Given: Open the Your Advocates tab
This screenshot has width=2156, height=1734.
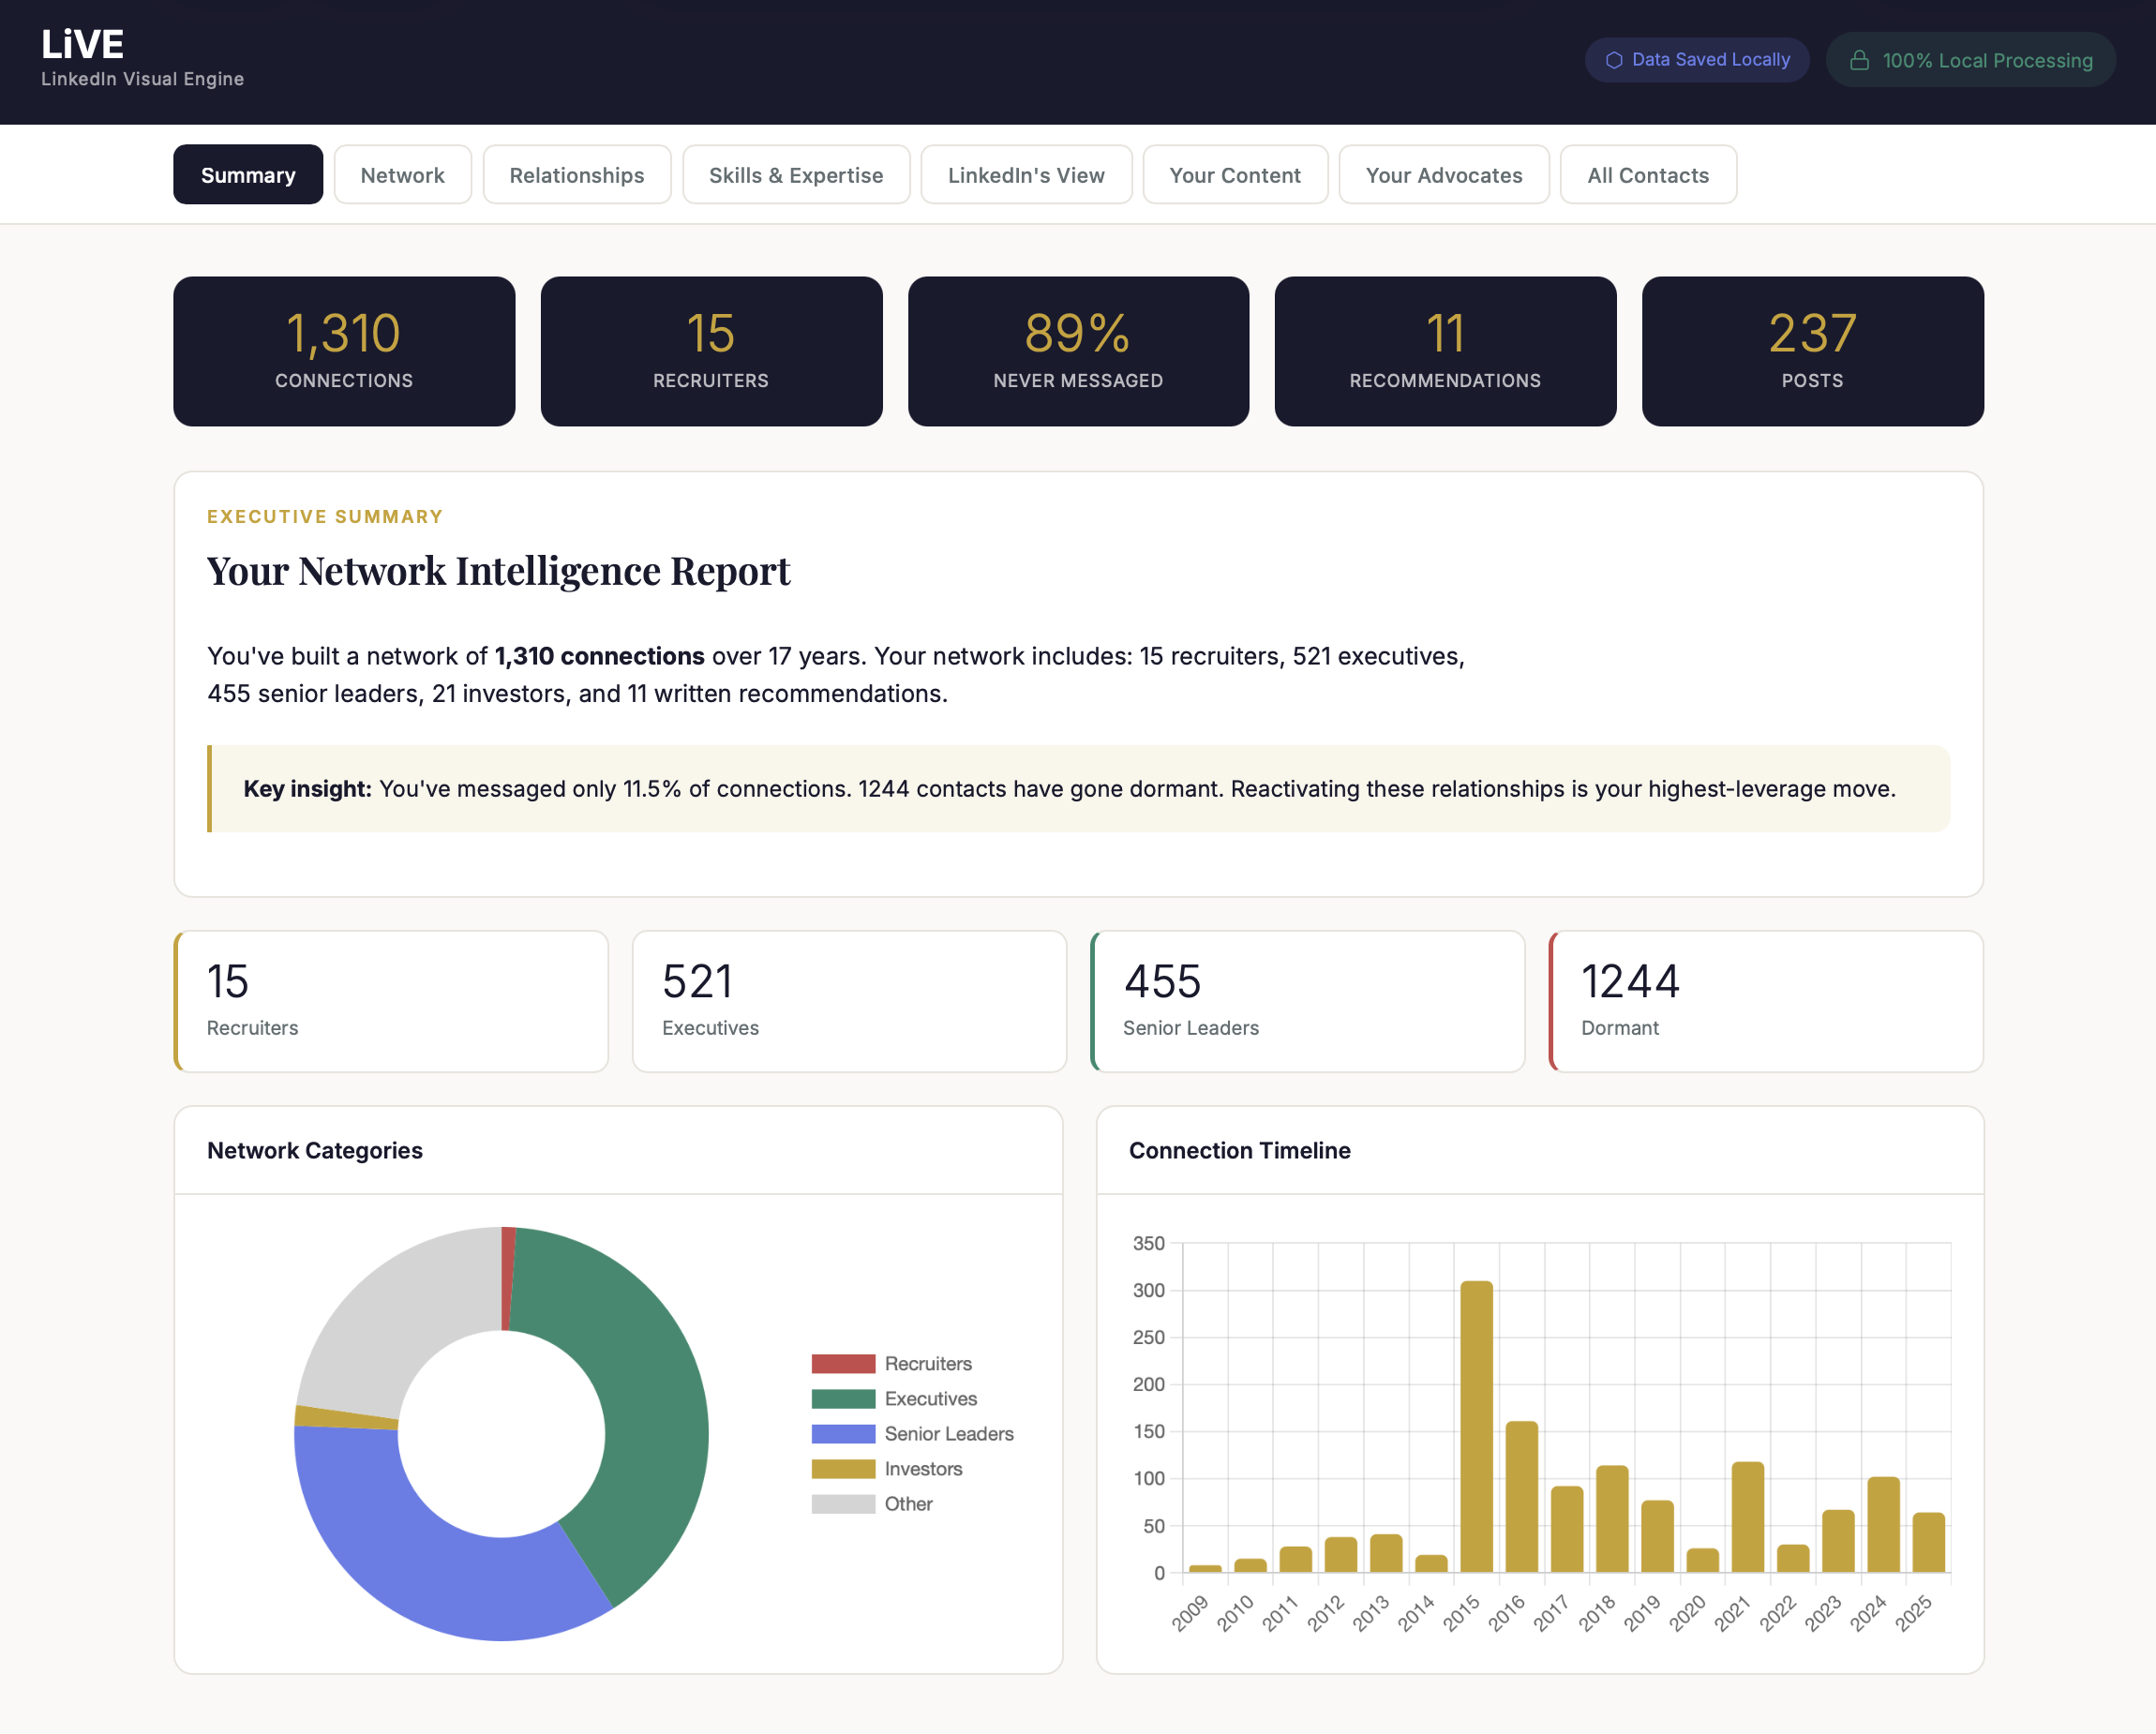Looking at the screenshot, I should pos(1444,175).
